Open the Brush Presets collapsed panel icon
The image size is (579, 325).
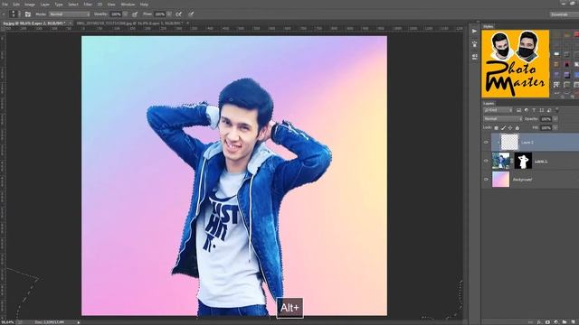point(474,44)
